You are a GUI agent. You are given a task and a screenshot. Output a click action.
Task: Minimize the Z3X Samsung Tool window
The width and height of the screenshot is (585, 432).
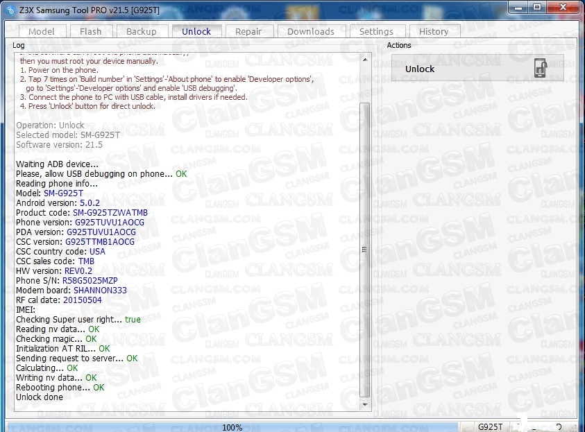coord(518,8)
